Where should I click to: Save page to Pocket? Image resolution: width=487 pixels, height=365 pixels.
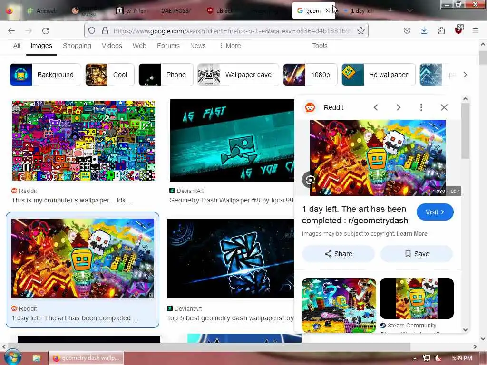click(x=407, y=30)
